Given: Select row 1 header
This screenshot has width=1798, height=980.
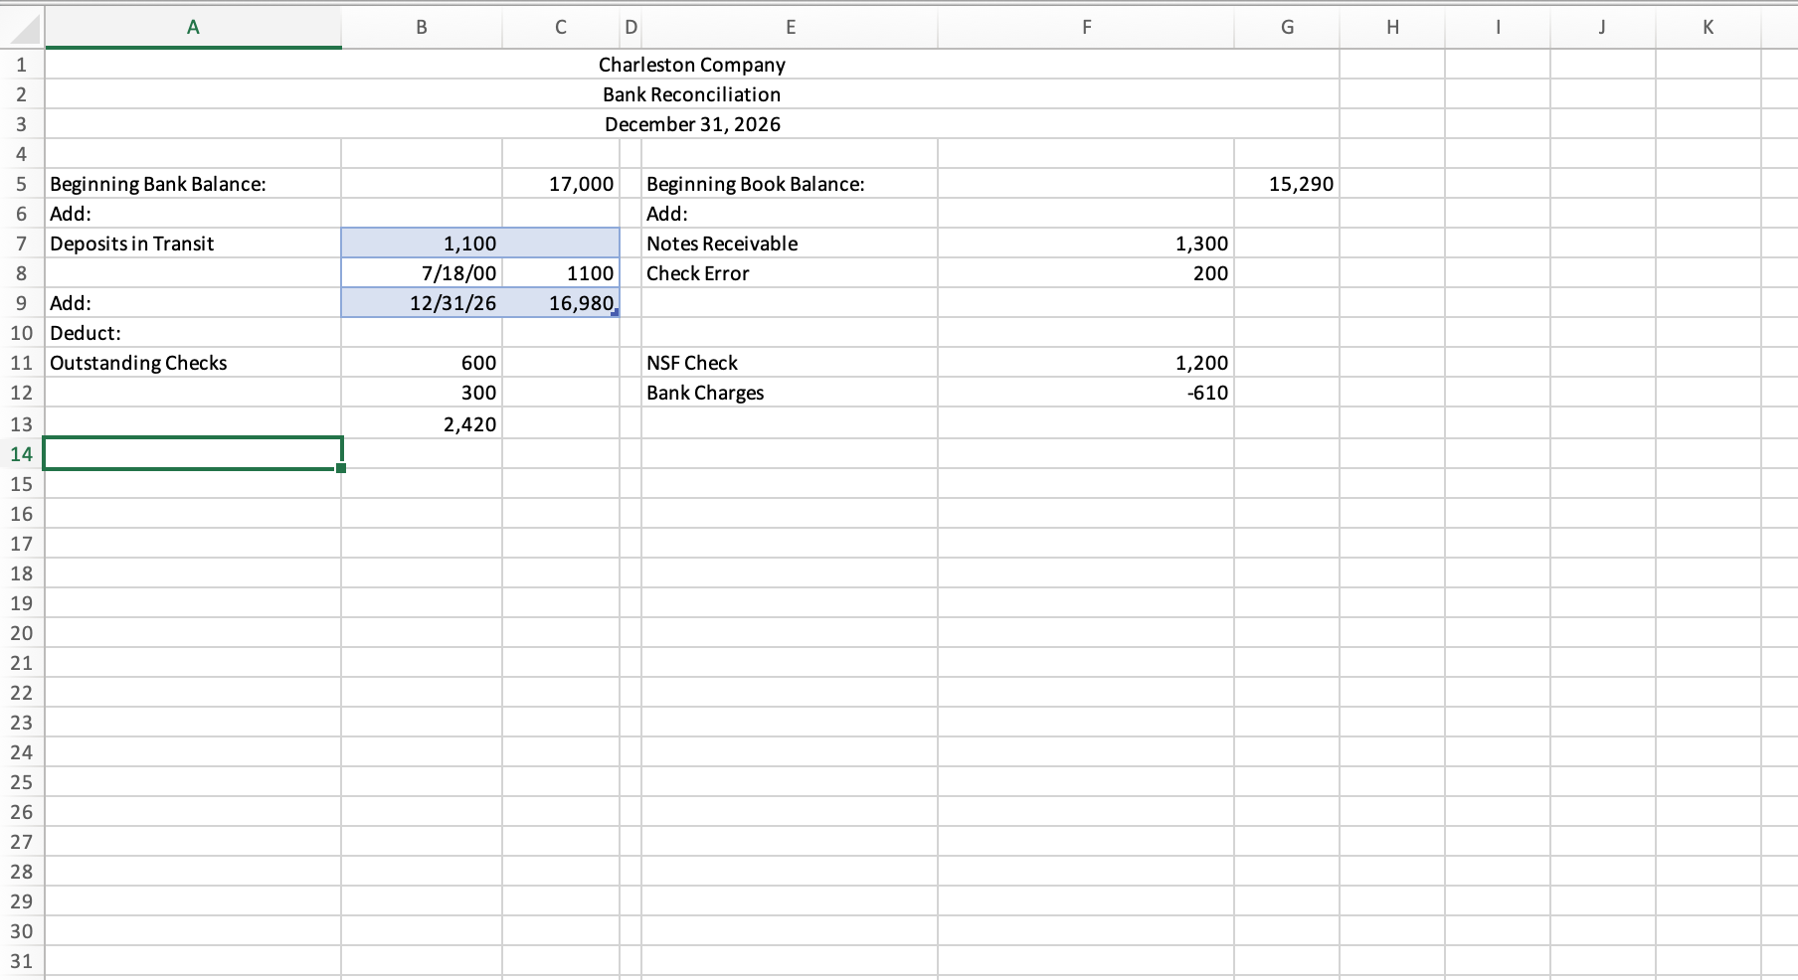Looking at the screenshot, I should [22, 65].
